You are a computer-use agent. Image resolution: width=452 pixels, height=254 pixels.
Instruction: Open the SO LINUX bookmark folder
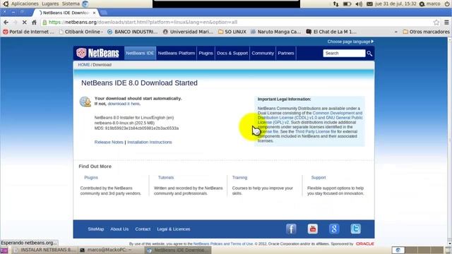(232, 32)
